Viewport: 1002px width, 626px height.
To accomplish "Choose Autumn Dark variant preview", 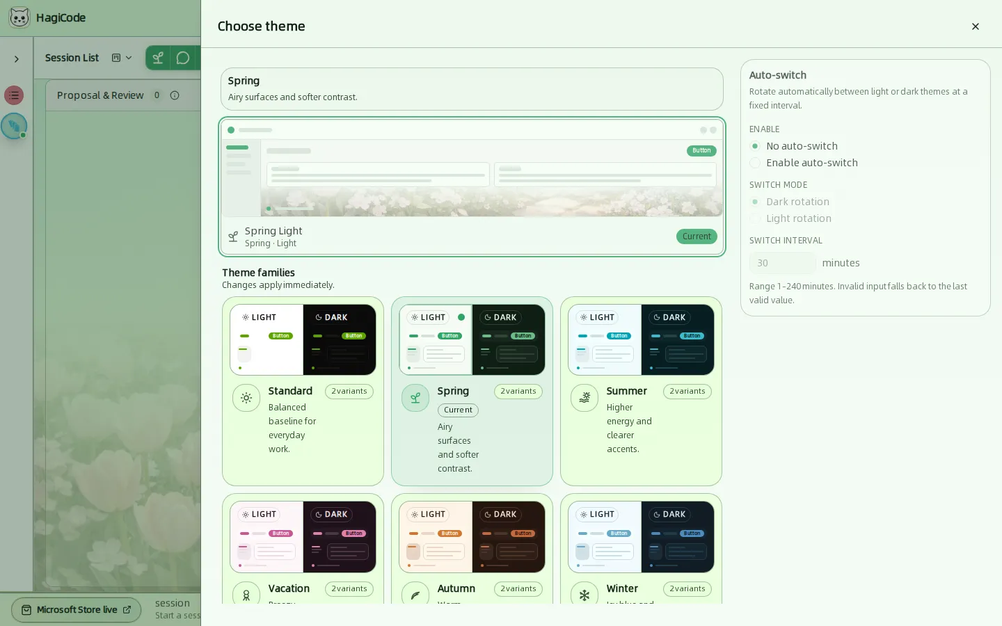I will pyautogui.click(x=509, y=537).
